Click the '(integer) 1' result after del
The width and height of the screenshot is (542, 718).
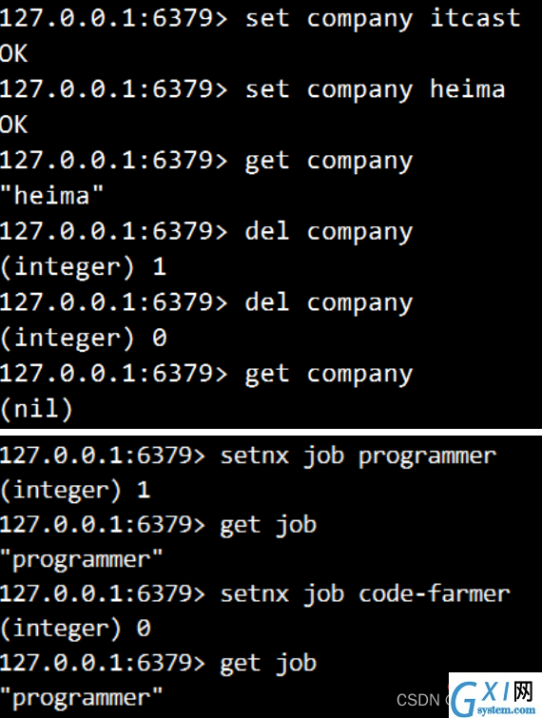pyautogui.click(x=84, y=267)
